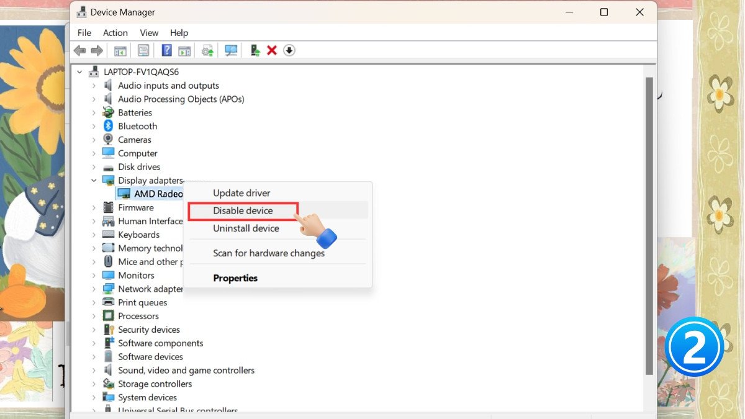
Task: Select Update driver in the context menu
Action: click(242, 193)
